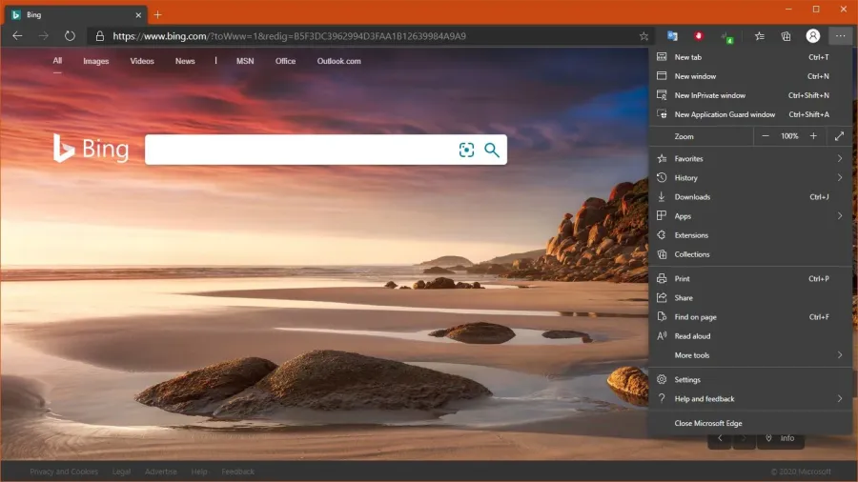Click the Bing logo
Image resolution: width=858 pixels, height=482 pixels.
pyautogui.click(x=91, y=148)
